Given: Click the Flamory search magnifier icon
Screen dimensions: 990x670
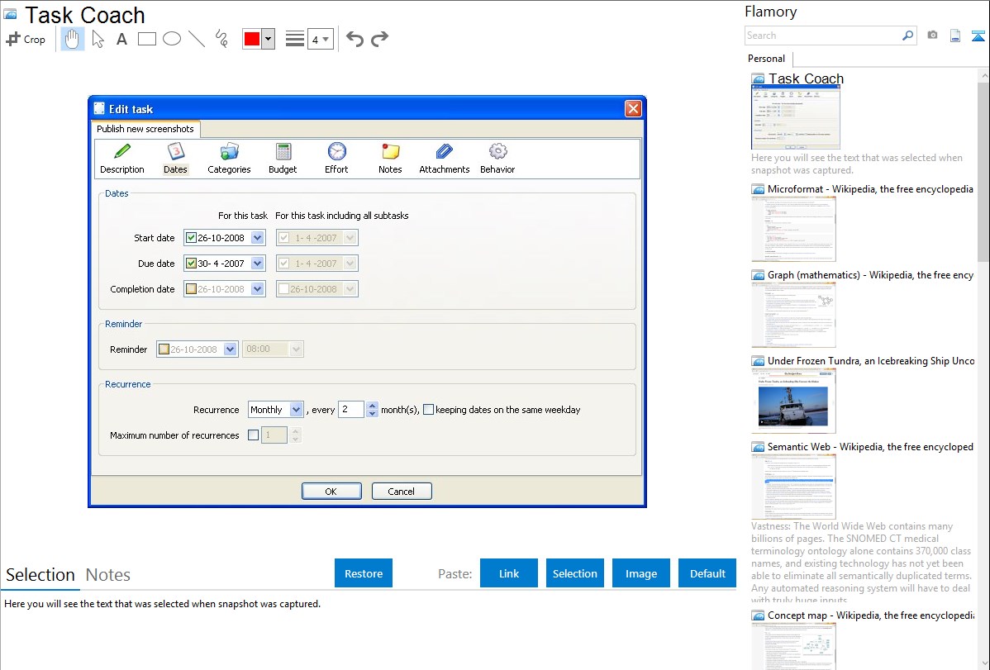Looking at the screenshot, I should coord(907,36).
